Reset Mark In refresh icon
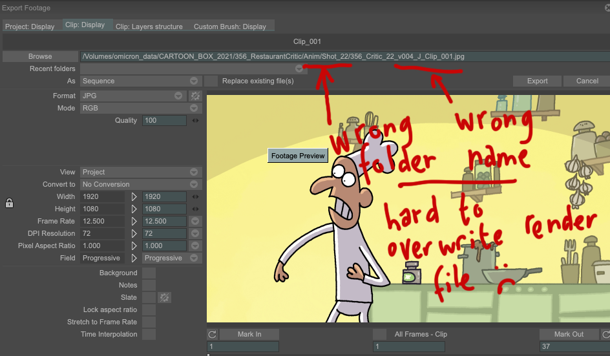610x356 pixels. [212, 334]
